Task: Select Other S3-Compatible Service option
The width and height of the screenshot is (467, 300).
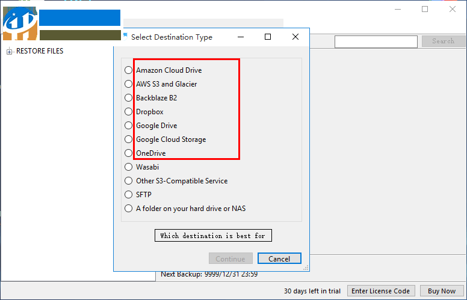Action: tap(128, 181)
